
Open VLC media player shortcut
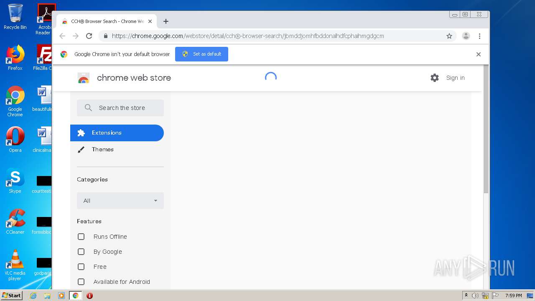click(x=15, y=265)
